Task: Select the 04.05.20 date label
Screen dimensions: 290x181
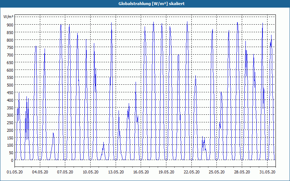Action: click(x=40, y=172)
